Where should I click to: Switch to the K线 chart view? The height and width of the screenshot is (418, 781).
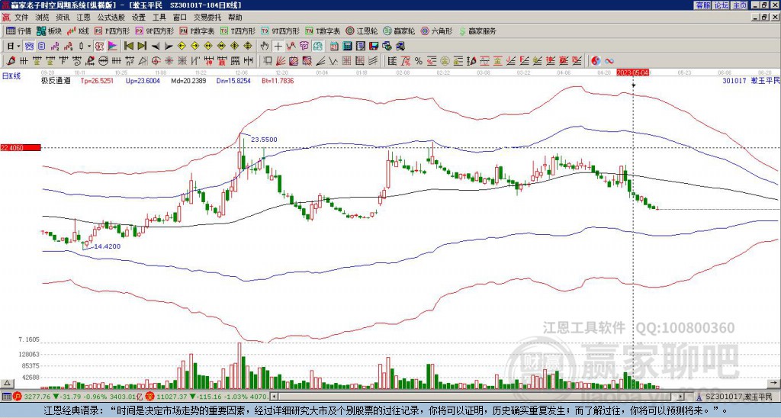tap(77, 31)
